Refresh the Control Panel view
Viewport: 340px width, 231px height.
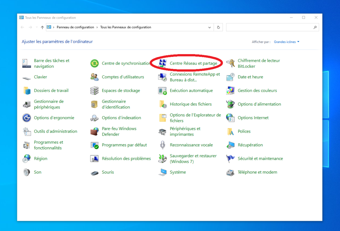218,27
